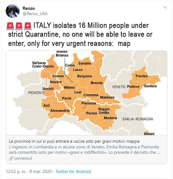
Task: Open the Renzo display name
Action: (x=29, y=8)
